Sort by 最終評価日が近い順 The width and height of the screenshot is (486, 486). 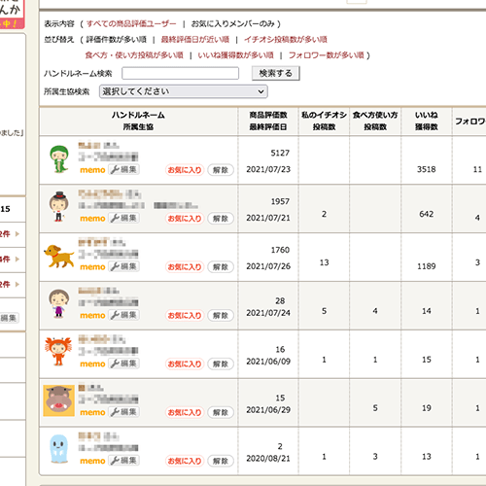[195, 40]
